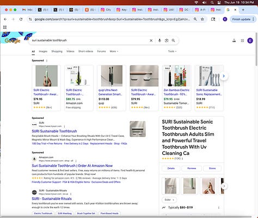Click the Plant Based Heads chip
The image size is (258, 218).
(x=109, y=214)
